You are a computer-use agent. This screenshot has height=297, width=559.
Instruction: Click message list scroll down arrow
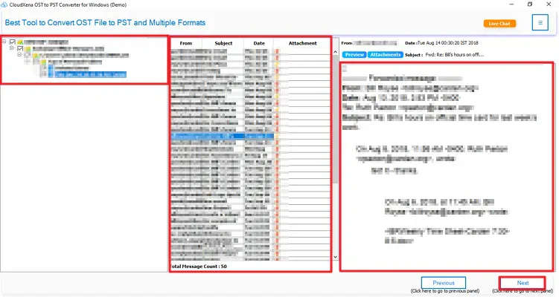pyautogui.click(x=335, y=257)
